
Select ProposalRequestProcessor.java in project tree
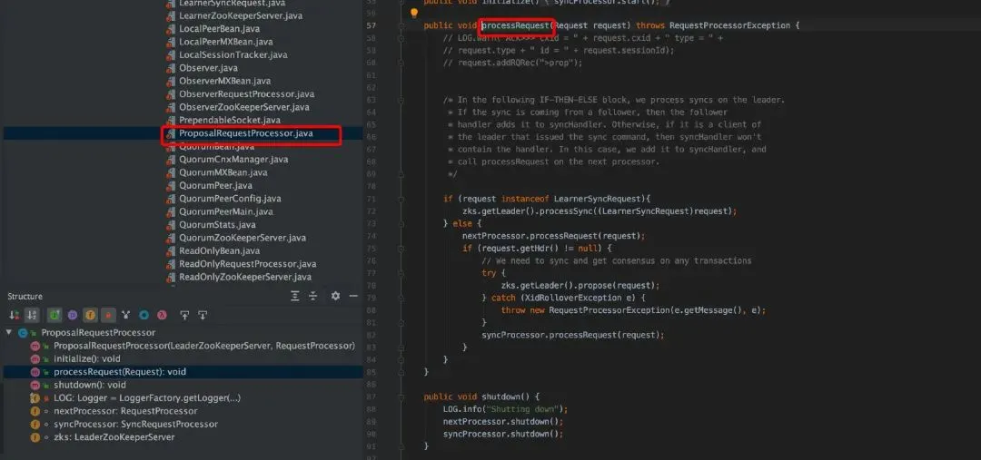pos(246,133)
